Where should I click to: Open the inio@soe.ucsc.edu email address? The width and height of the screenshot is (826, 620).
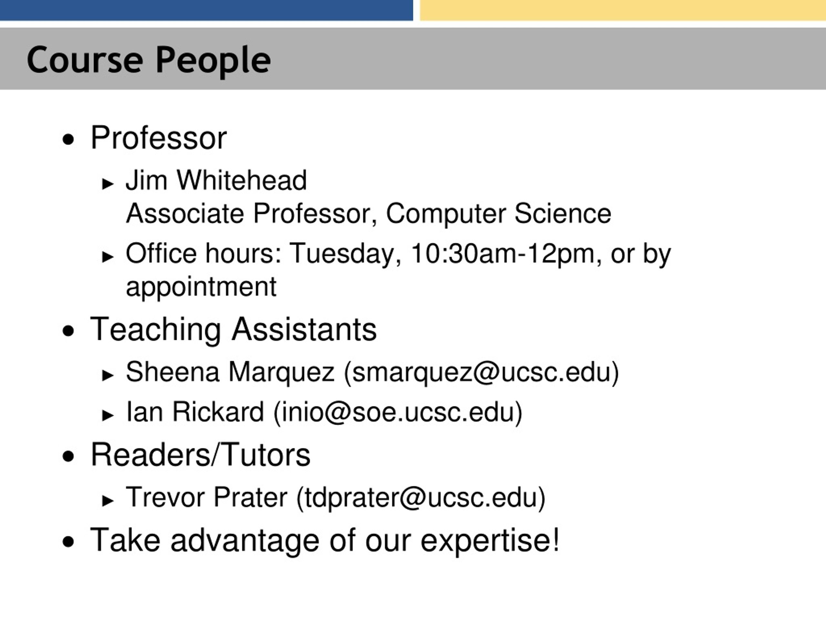click(x=398, y=412)
